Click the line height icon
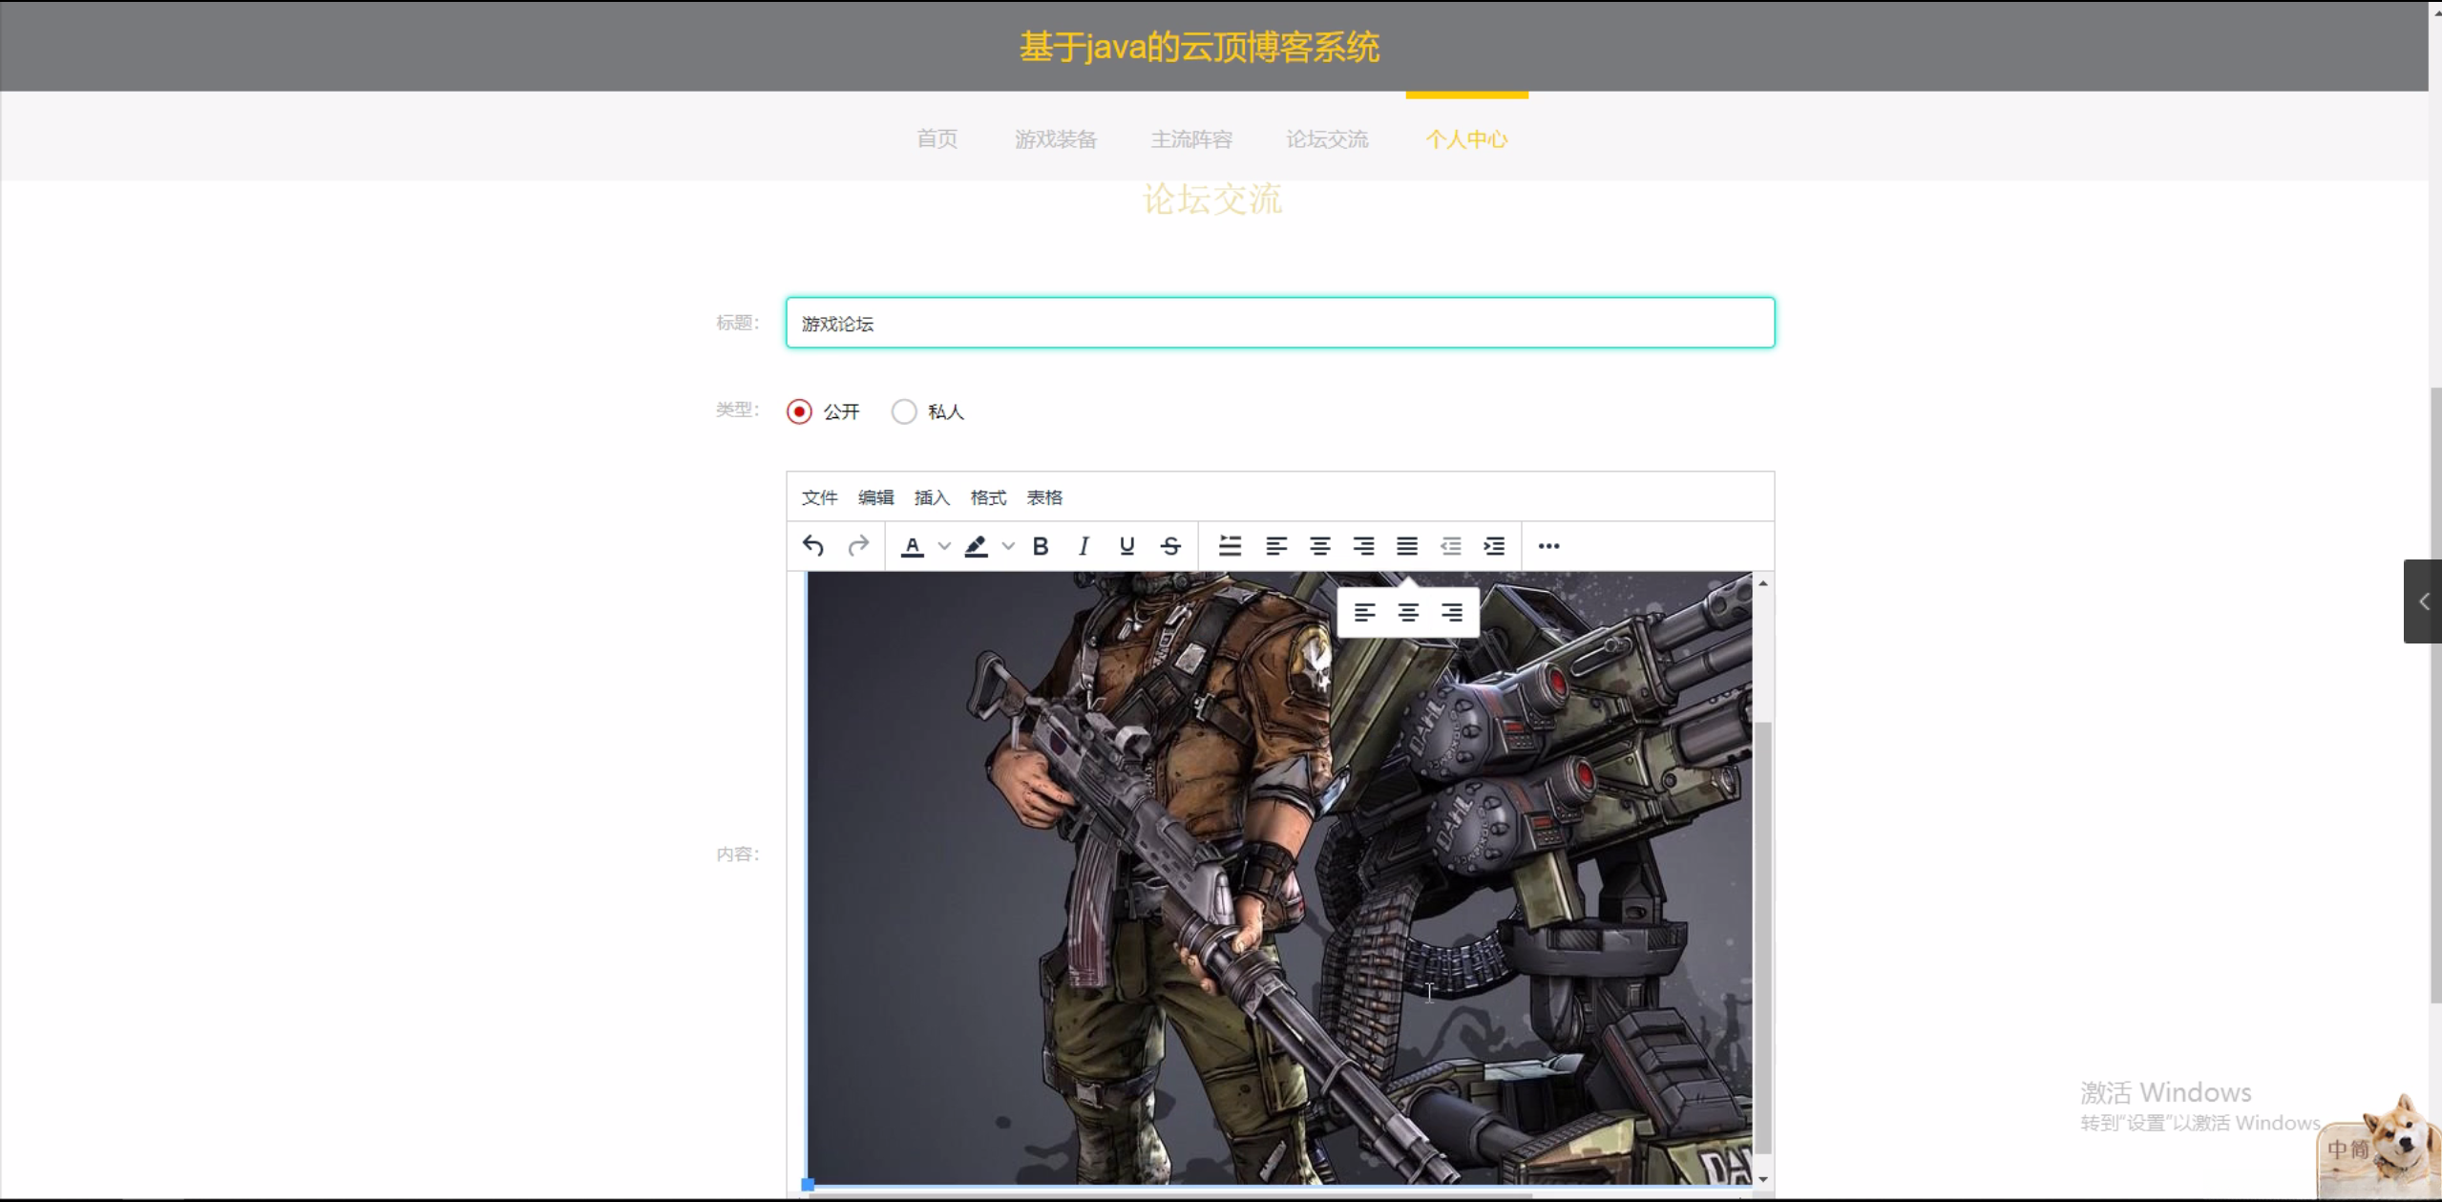 pyautogui.click(x=1230, y=546)
